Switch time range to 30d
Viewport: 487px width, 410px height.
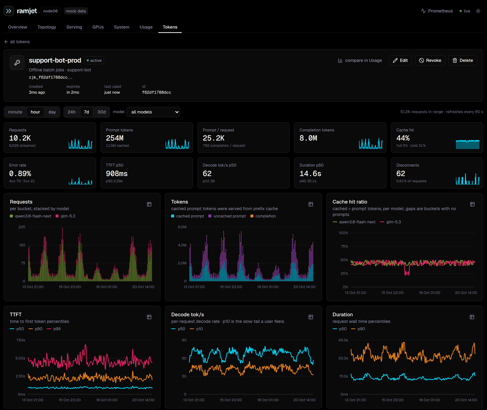click(x=101, y=112)
